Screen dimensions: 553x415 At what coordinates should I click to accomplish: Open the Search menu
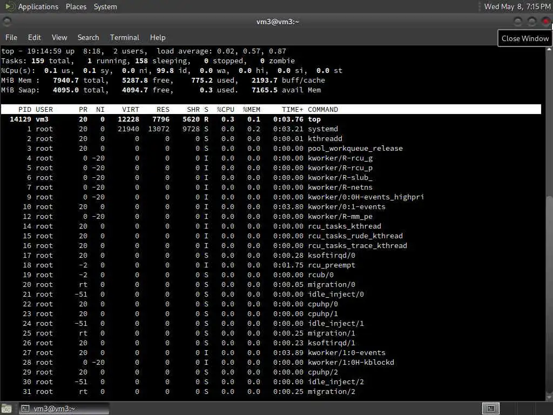pyautogui.click(x=88, y=37)
